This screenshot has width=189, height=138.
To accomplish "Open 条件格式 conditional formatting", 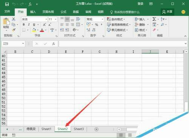I will 116,19.
